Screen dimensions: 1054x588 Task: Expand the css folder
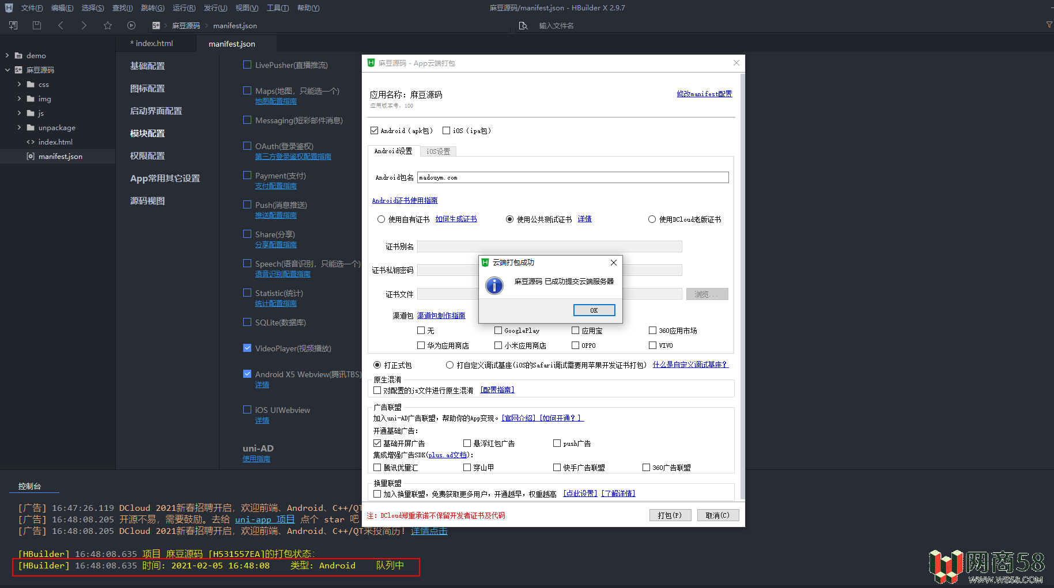coord(19,84)
